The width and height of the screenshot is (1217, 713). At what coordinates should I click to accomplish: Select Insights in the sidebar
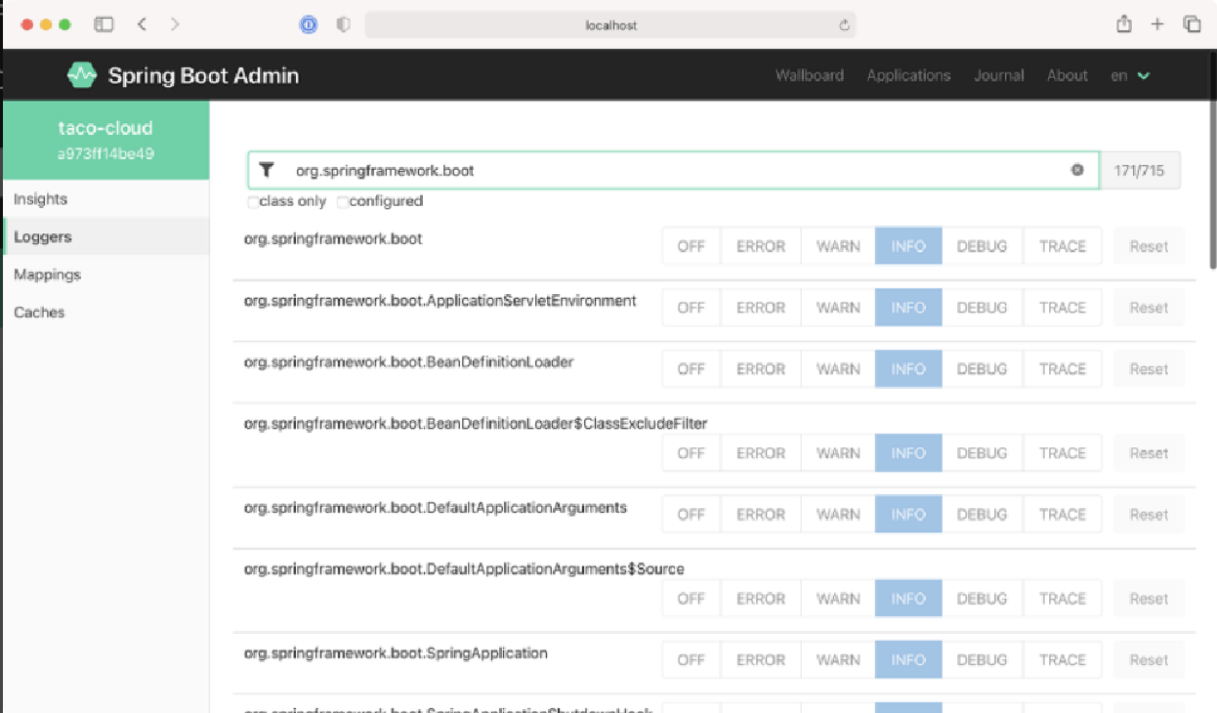pyautogui.click(x=105, y=199)
